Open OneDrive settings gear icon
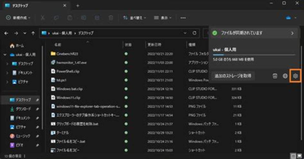Viewport: 304px width, 159px height. coord(295,76)
